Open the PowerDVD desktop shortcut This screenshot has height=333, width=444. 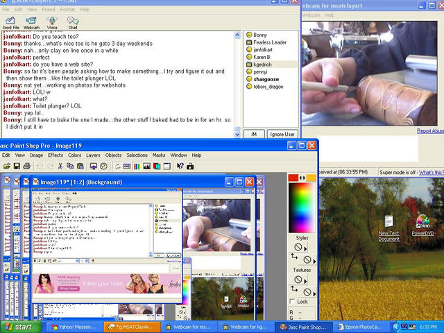pyautogui.click(x=422, y=225)
